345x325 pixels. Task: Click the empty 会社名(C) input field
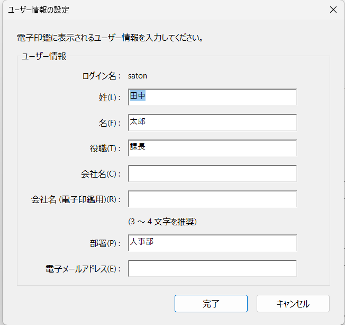[212, 173]
